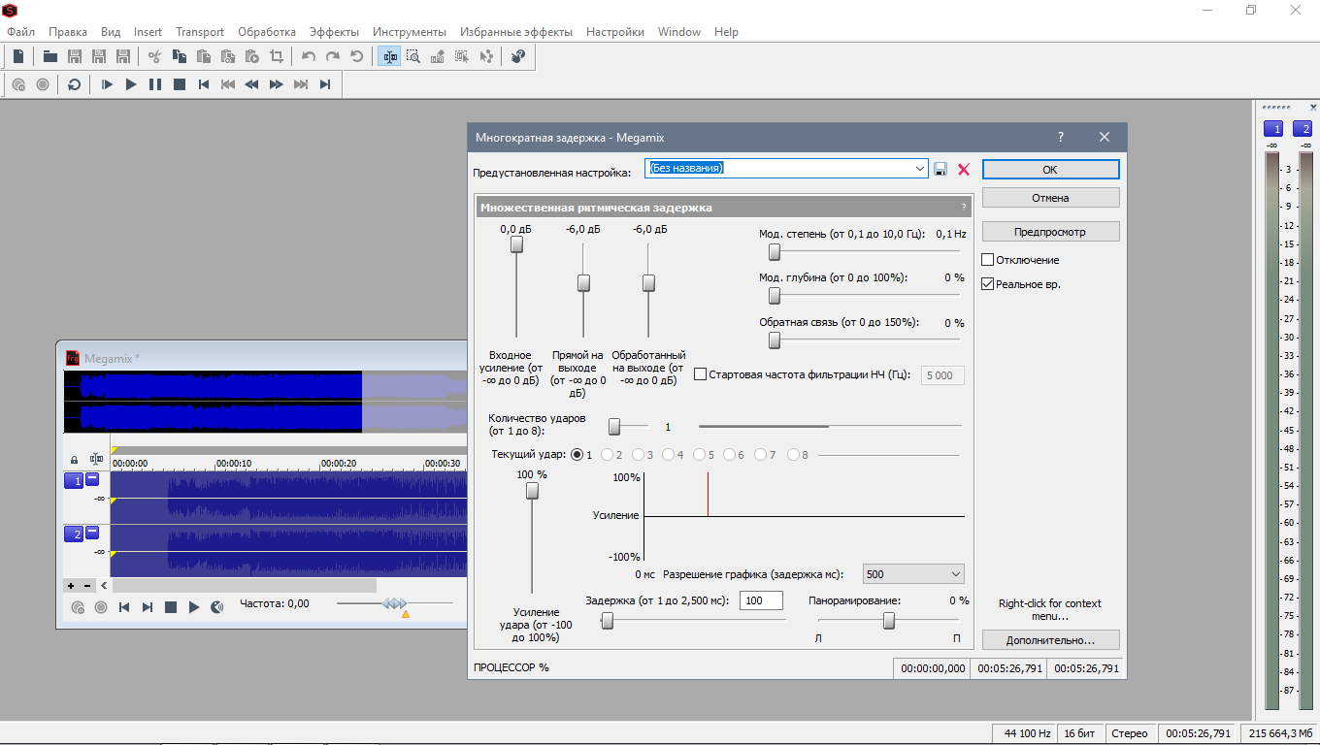
Task: Click the Redo arrow in main toolbar
Action: click(333, 57)
